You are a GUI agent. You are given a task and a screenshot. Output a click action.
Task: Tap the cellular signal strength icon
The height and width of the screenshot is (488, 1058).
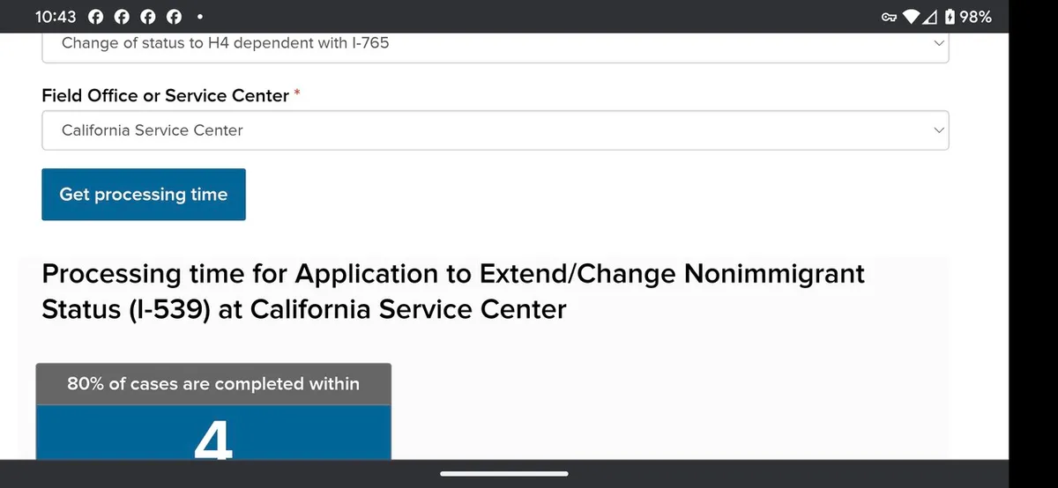click(x=930, y=17)
